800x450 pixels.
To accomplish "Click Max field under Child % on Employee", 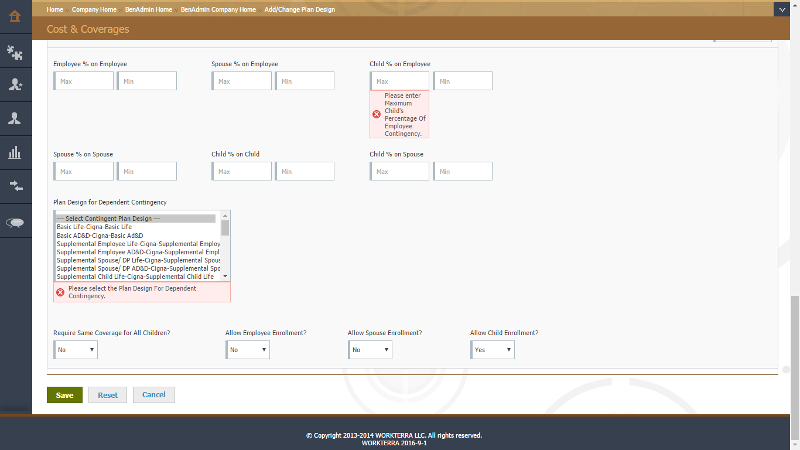I will pyautogui.click(x=400, y=81).
